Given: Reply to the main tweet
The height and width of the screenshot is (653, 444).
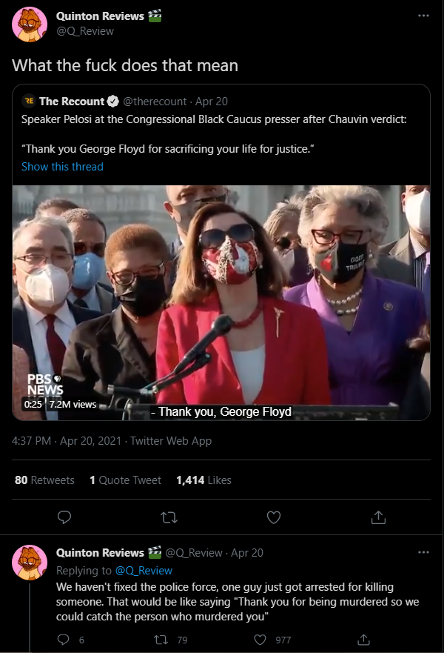Looking at the screenshot, I should point(64,517).
